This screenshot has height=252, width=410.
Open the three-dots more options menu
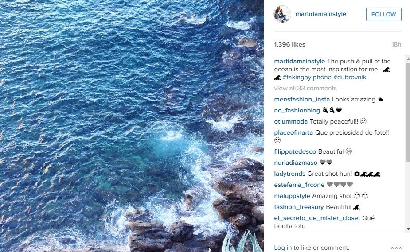pos(396,248)
